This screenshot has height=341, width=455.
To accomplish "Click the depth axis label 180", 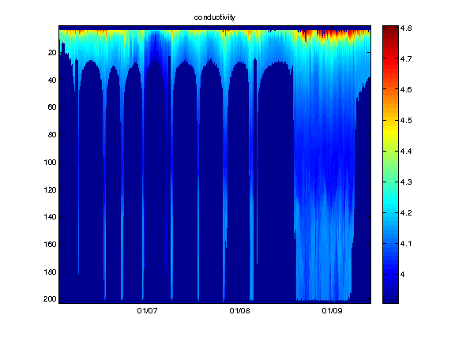I will pos(50,272).
